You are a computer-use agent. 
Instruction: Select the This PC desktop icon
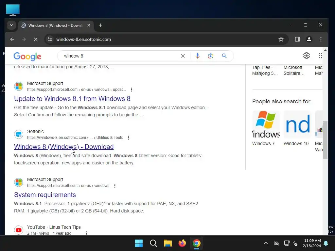click(x=13, y=10)
